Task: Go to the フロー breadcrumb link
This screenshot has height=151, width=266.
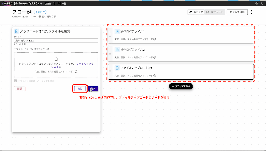Action: [48, 3]
